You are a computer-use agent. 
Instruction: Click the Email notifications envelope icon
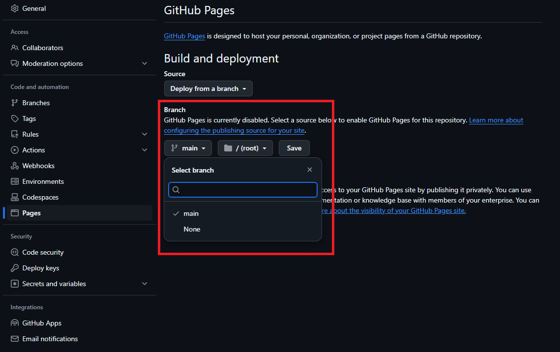(x=15, y=338)
